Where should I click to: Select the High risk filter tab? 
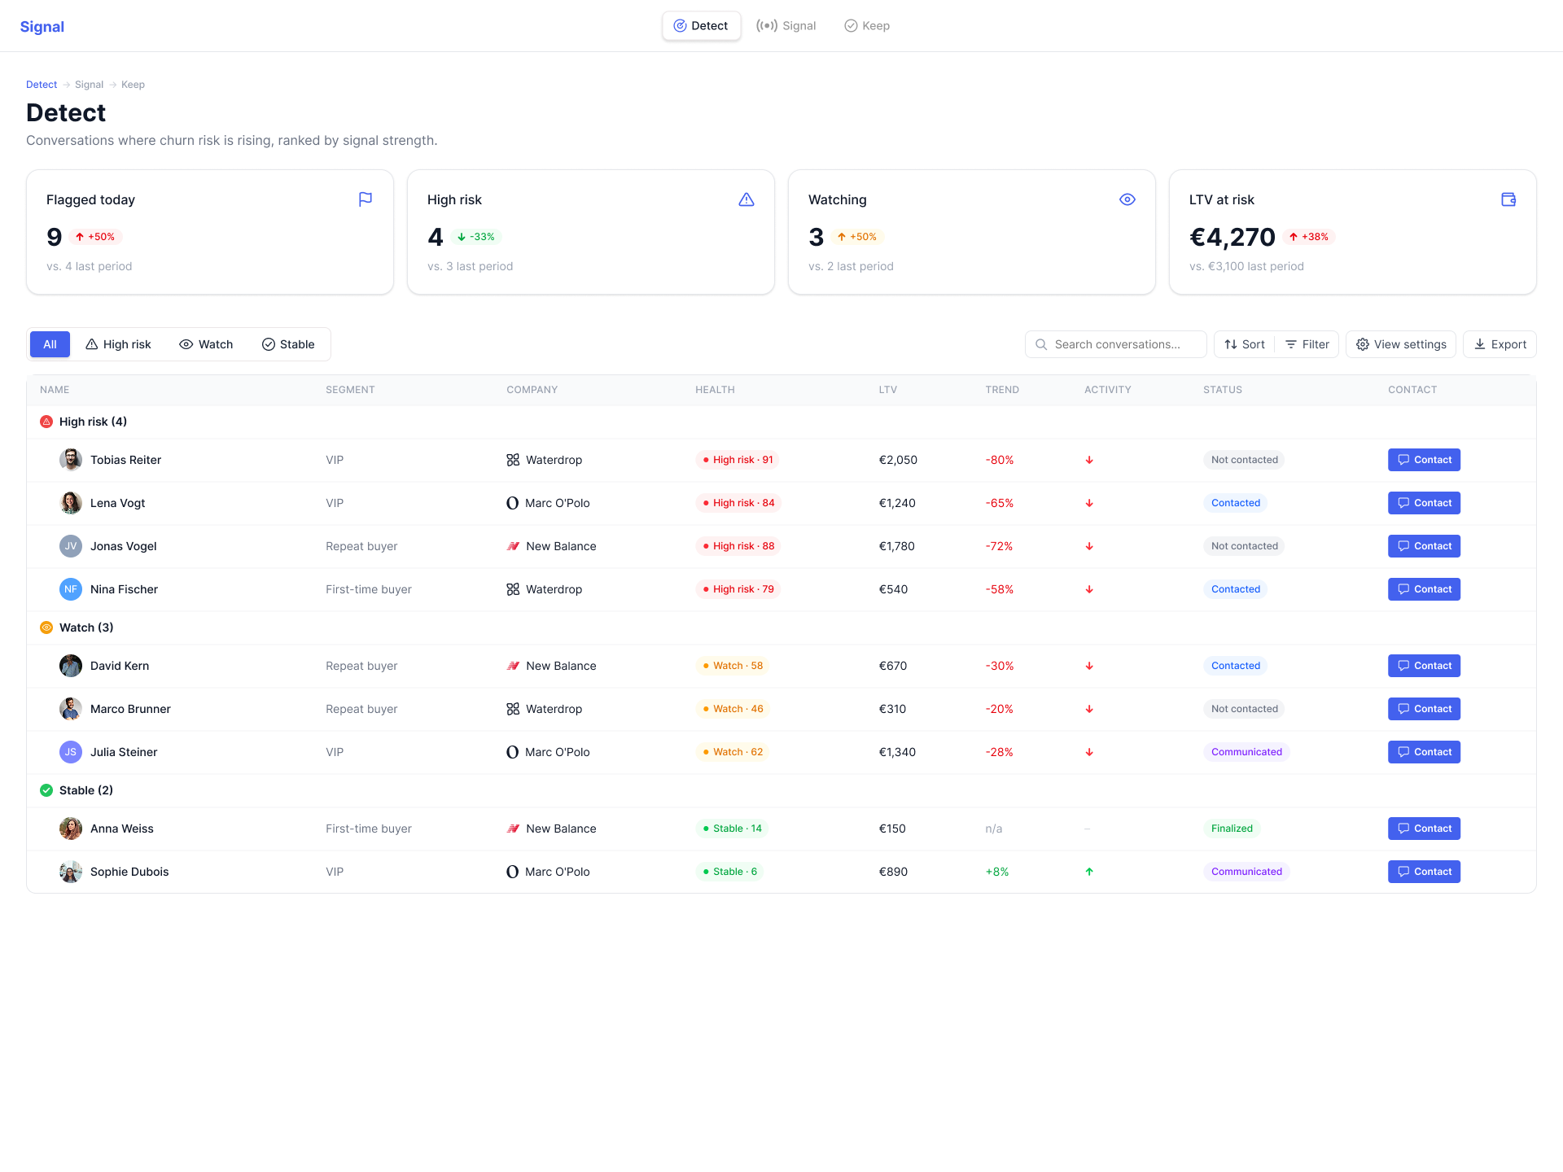pyautogui.click(x=118, y=344)
